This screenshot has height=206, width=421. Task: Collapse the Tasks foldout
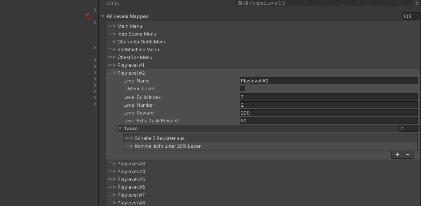(x=120, y=129)
